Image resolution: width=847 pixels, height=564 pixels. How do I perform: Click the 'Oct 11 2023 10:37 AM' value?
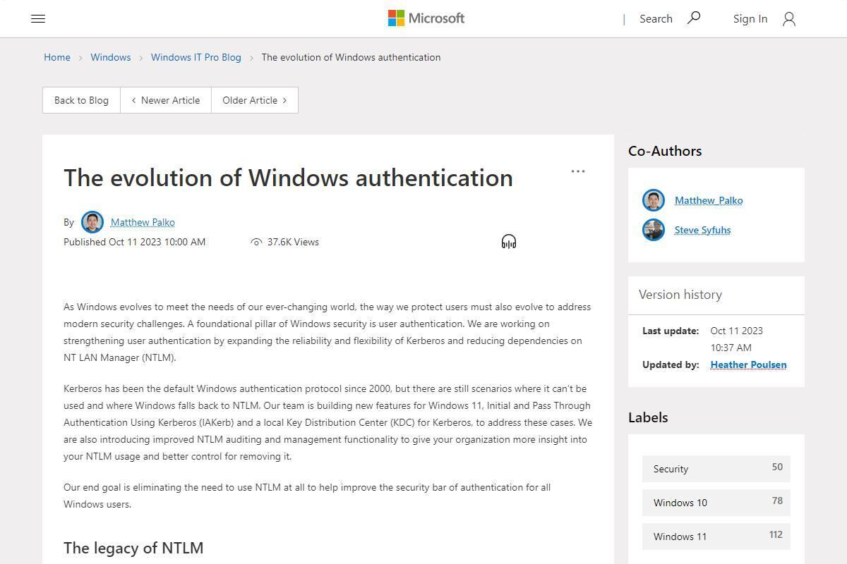(x=737, y=339)
